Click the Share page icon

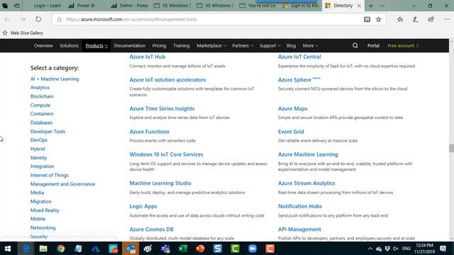tap(431, 19)
